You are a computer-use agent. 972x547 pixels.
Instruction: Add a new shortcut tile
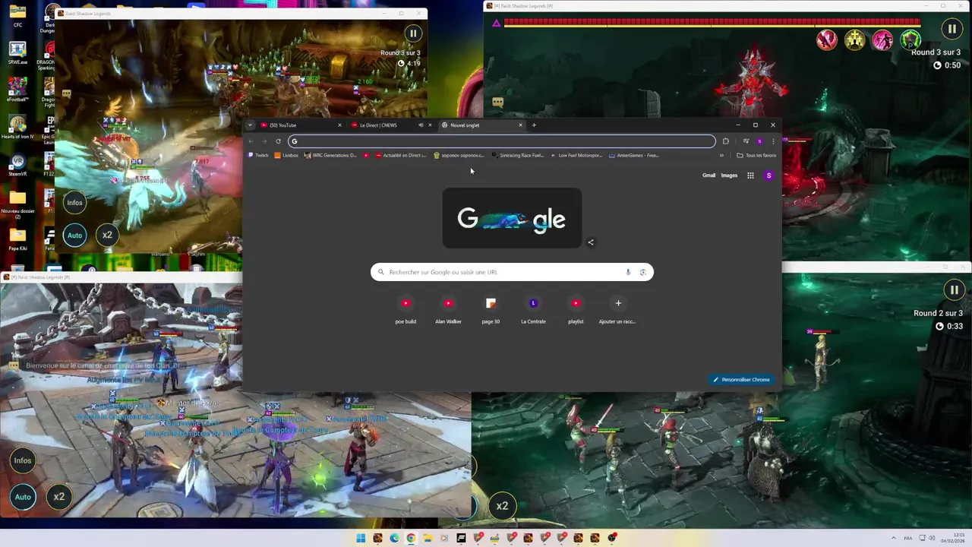[x=618, y=309]
